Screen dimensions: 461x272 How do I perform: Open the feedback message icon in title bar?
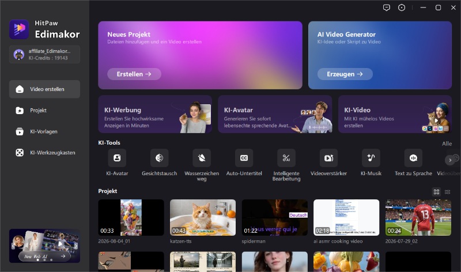click(386, 7)
